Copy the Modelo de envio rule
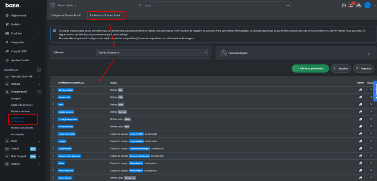Screen dimensions: 377x181 (360, 112)
